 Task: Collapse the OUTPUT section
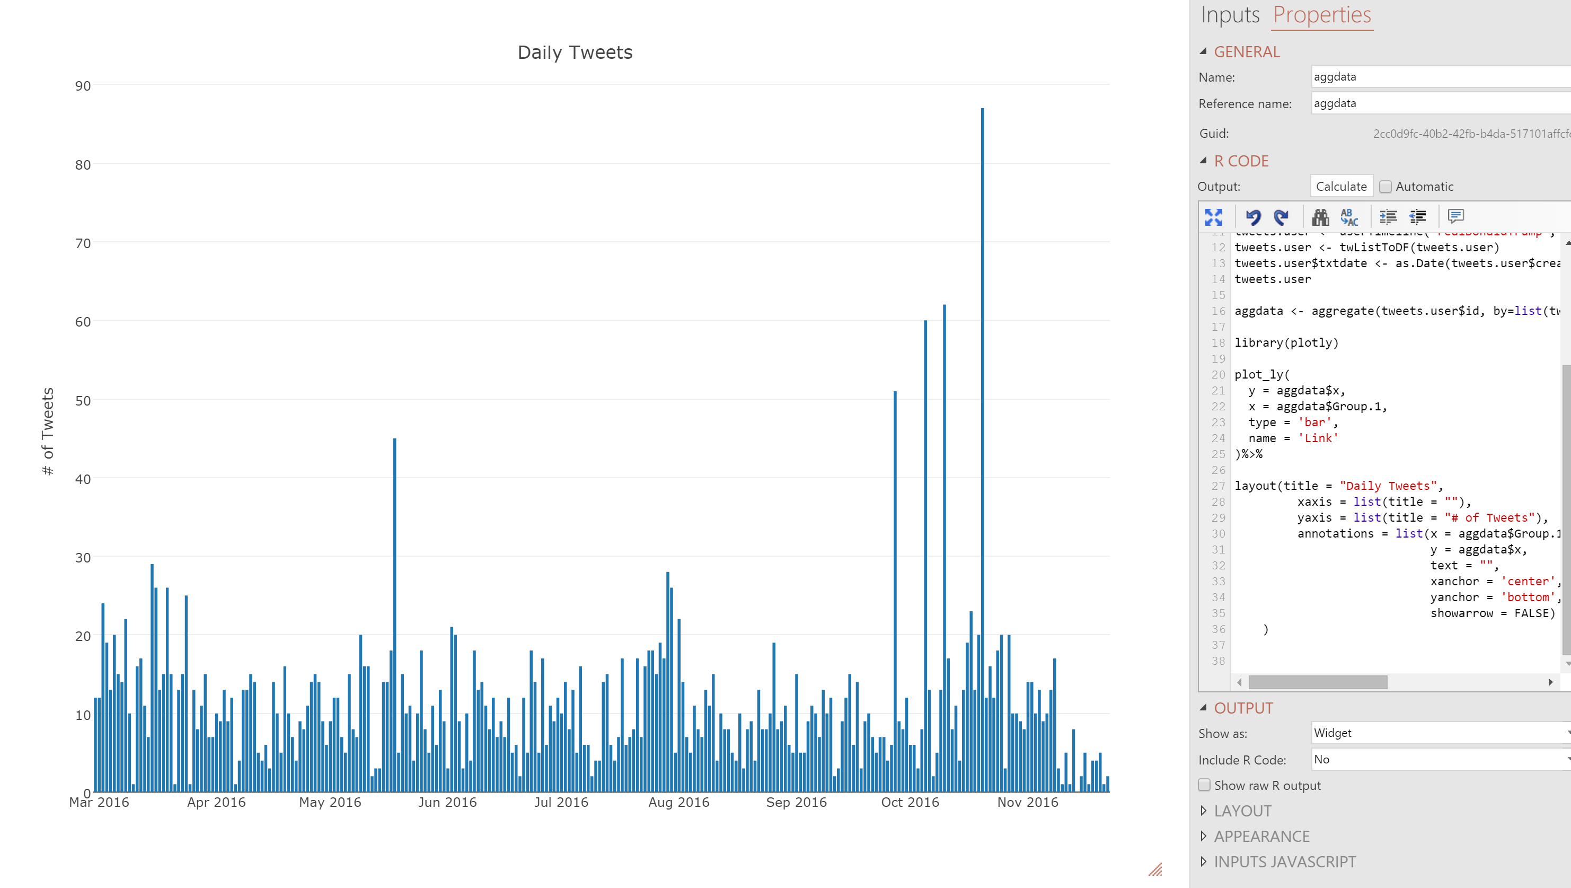1203,707
